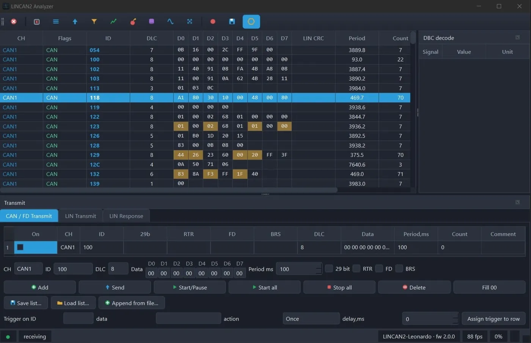This screenshot has width=531, height=343.
Task: Click the boxed X clear icon
Action: [37, 22]
